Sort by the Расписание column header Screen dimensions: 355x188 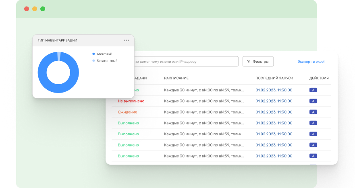[176, 78]
